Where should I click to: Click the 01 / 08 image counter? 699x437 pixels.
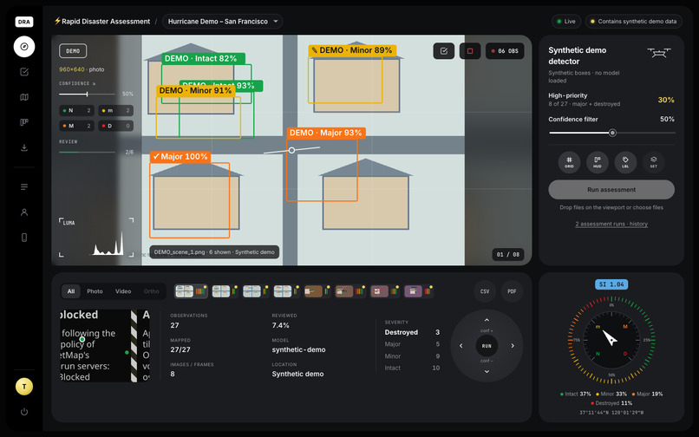(x=507, y=255)
